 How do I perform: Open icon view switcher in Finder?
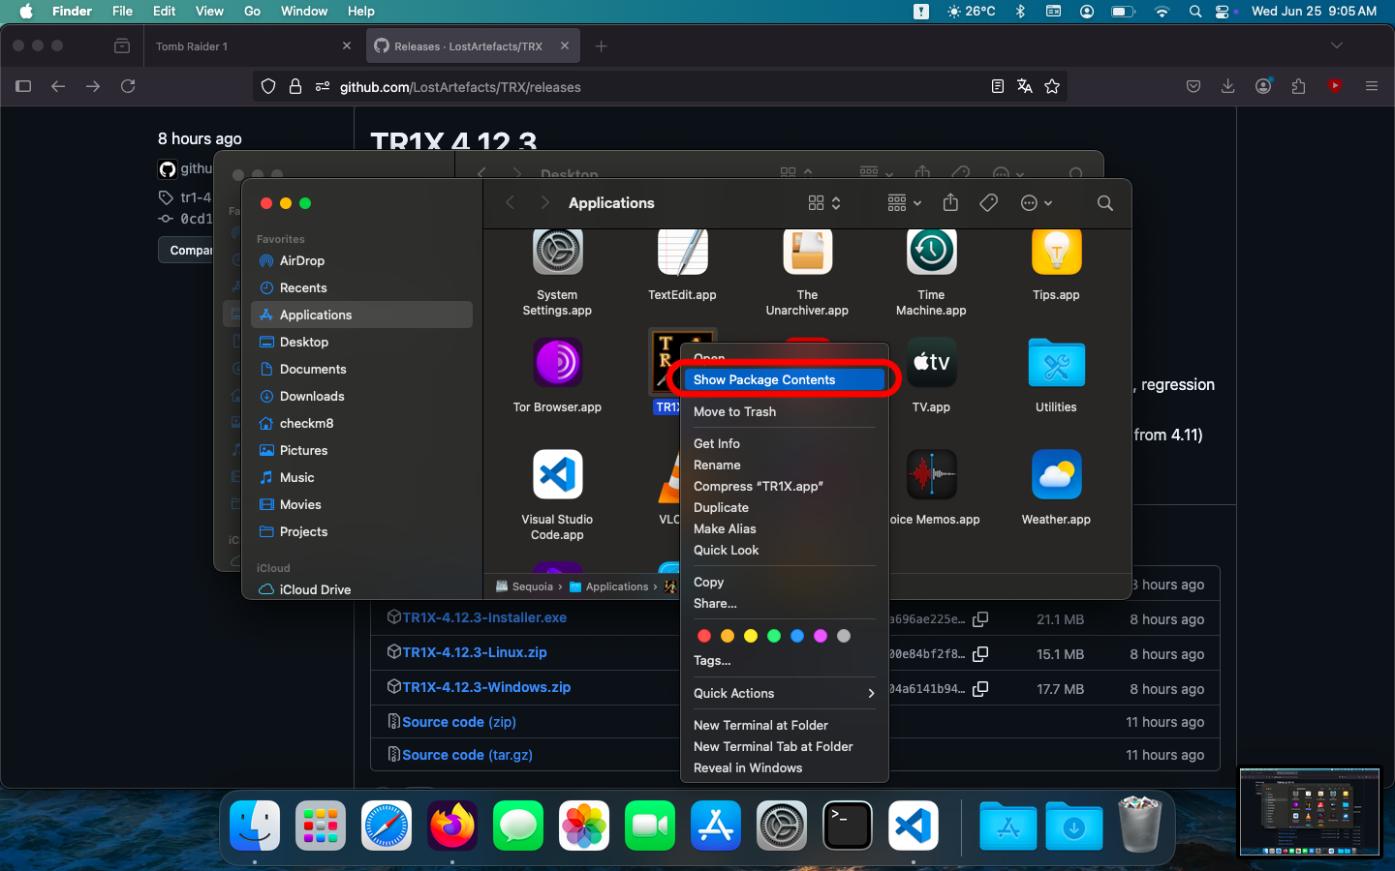[x=824, y=203]
